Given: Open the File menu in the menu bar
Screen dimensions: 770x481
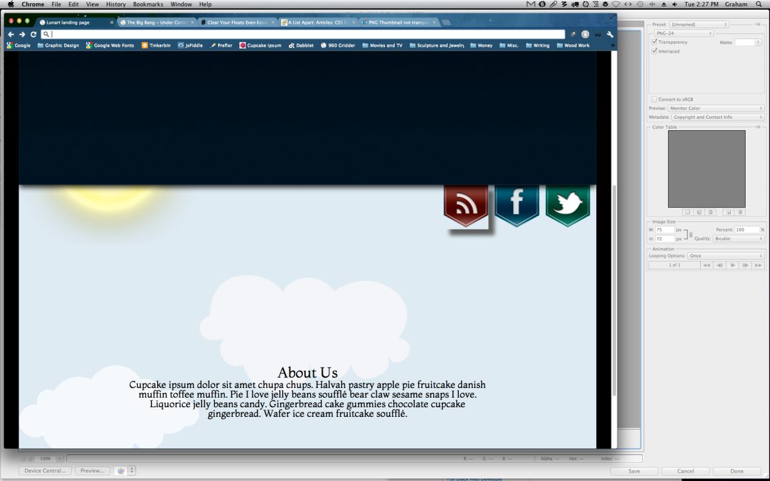Looking at the screenshot, I should (x=56, y=4).
